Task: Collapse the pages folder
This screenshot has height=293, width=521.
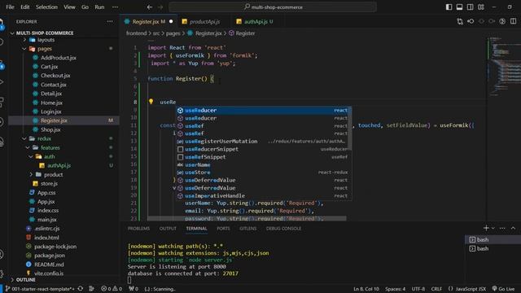Action: tap(24, 49)
